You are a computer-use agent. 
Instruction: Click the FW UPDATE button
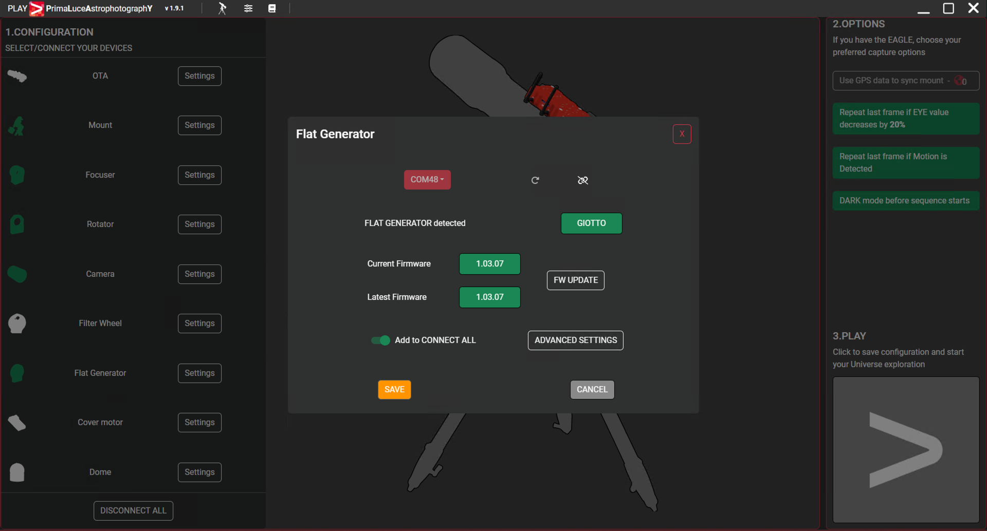(576, 280)
